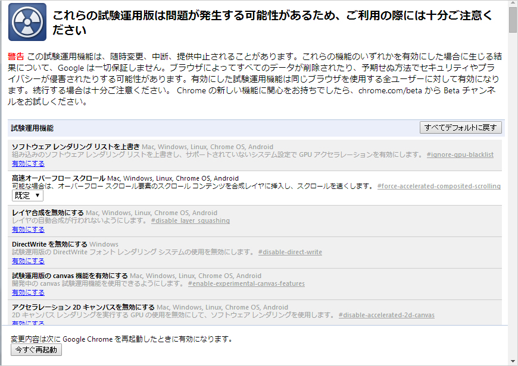518x366 pixels.
Task: Click the #disable_layer_squashing anchor link
Action: [x=190, y=221]
